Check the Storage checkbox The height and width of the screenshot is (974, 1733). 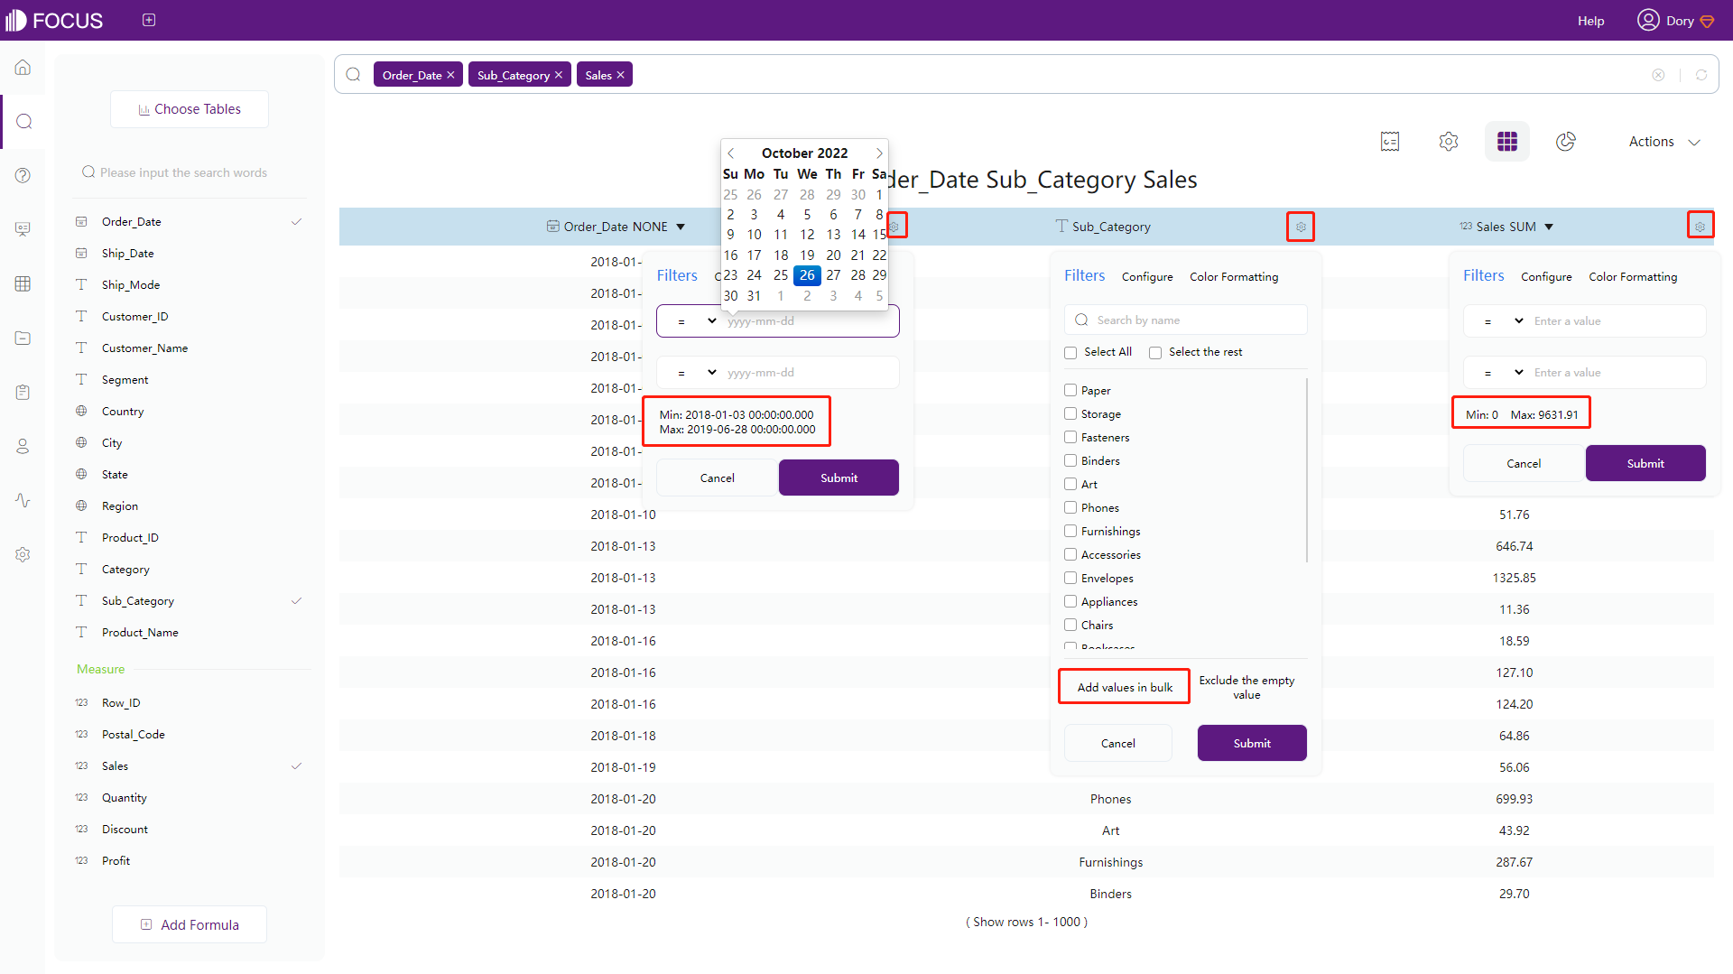pos(1070,413)
